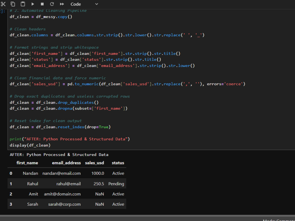Select the Sarah name cell
This screenshot has height=221, width=295.
(32, 204)
